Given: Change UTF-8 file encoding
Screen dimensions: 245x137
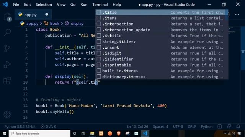Looking at the screenshot, I should pos(178,127).
